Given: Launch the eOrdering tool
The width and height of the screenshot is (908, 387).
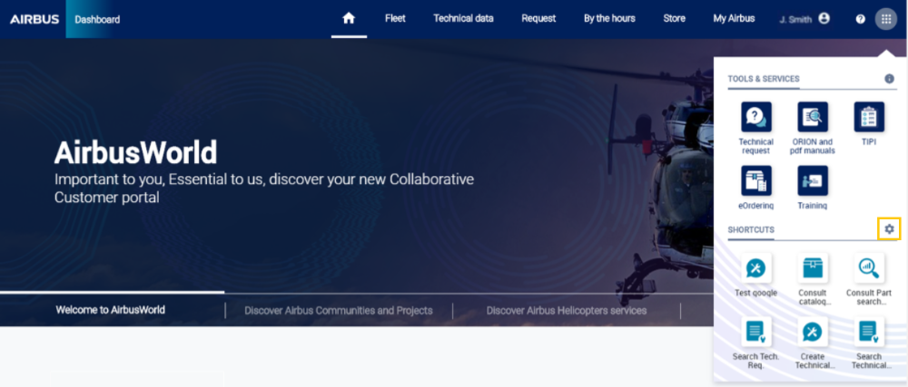Looking at the screenshot, I should coord(756,188).
